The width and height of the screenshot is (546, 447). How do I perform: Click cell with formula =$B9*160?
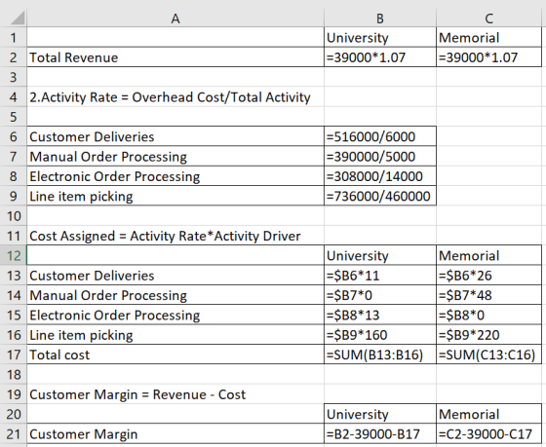point(380,335)
